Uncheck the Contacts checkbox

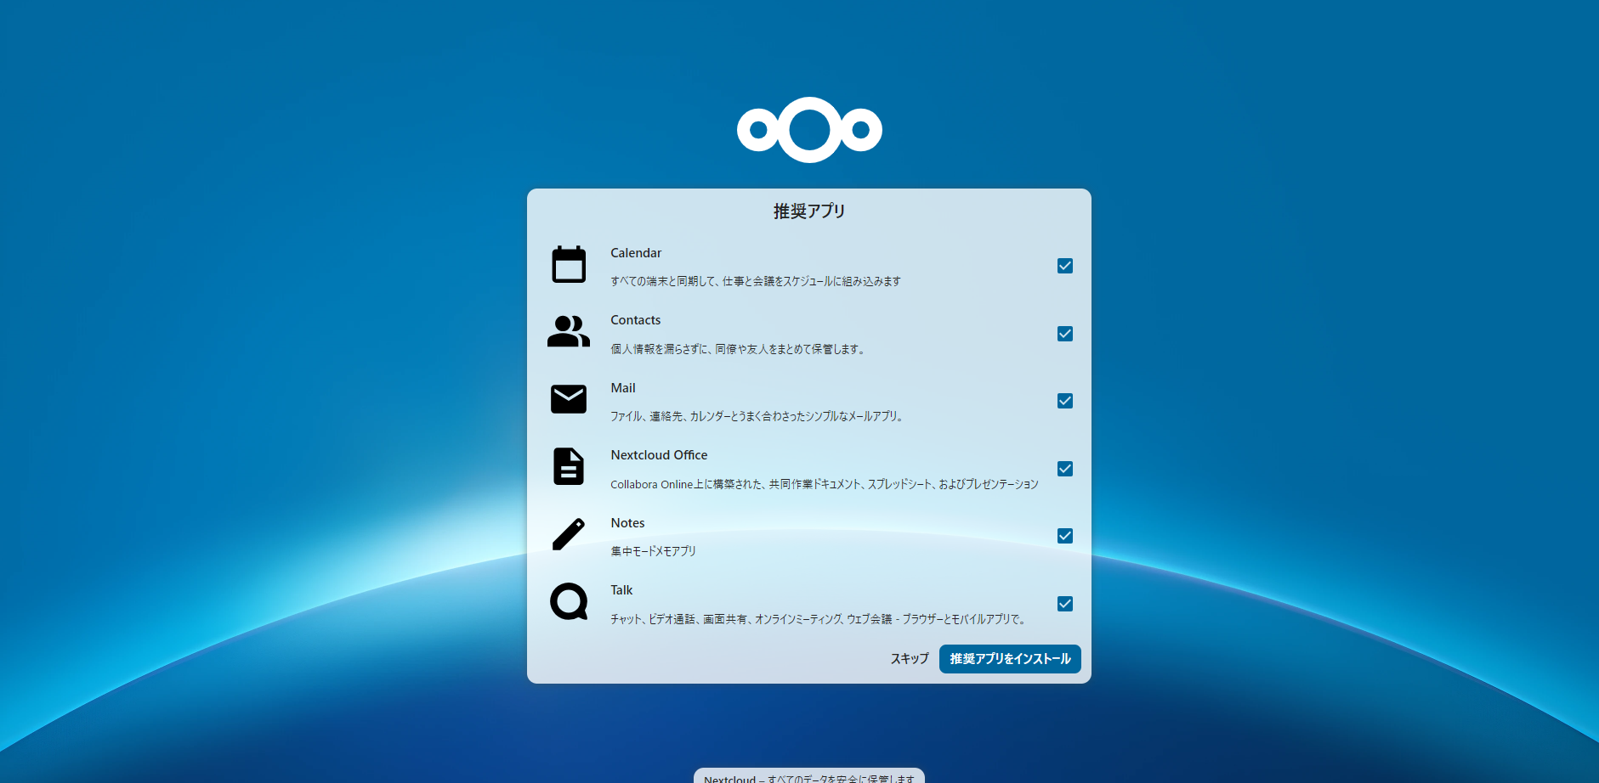pos(1064,334)
